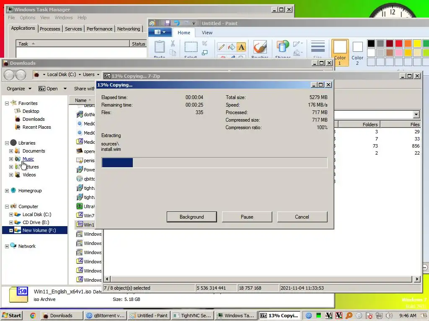Click the copy progress bar

coord(214,163)
